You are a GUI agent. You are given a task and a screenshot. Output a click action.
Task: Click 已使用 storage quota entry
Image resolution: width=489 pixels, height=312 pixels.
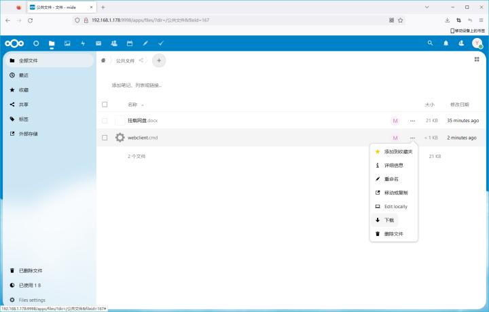pos(50,286)
